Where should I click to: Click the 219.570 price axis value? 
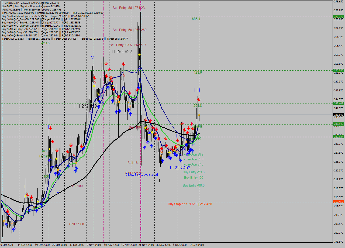(339, 180)
